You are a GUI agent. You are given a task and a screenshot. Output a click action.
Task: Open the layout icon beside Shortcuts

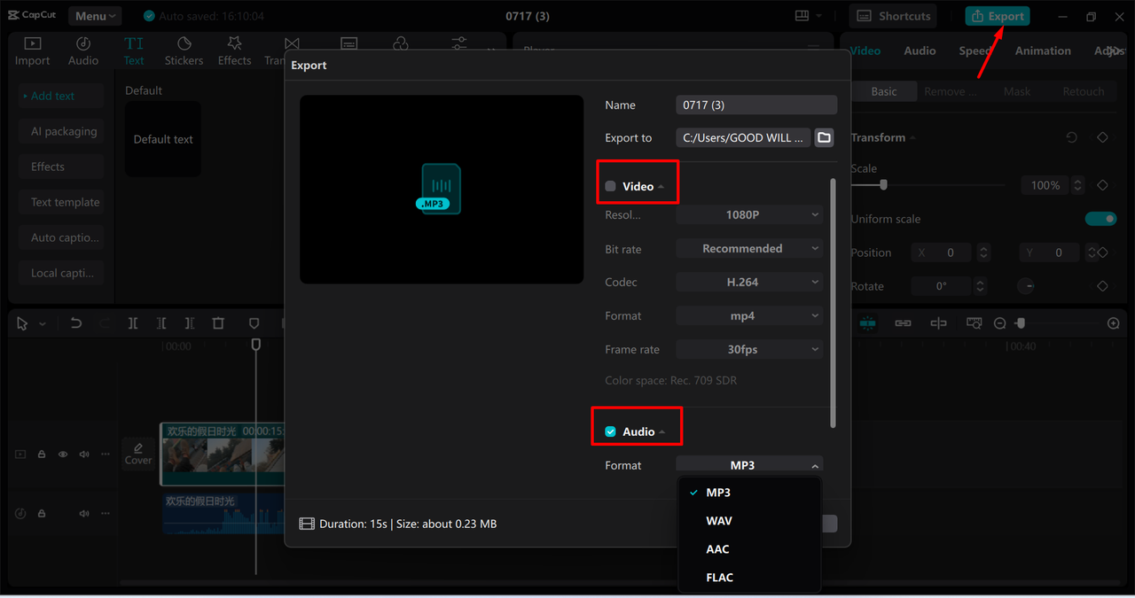coord(802,16)
